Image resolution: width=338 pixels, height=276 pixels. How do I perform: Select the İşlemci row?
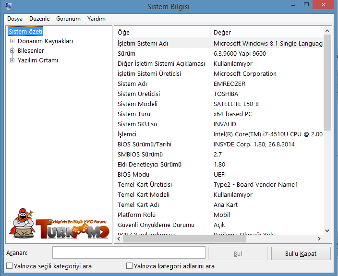(219, 134)
